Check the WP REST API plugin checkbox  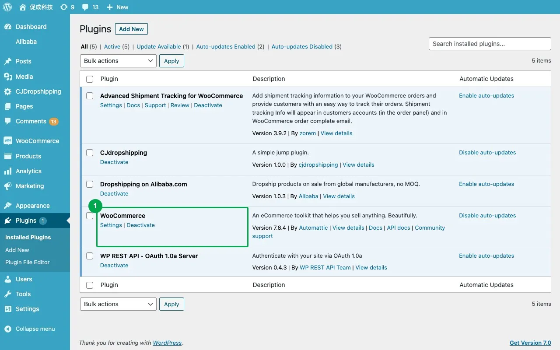click(90, 256)
